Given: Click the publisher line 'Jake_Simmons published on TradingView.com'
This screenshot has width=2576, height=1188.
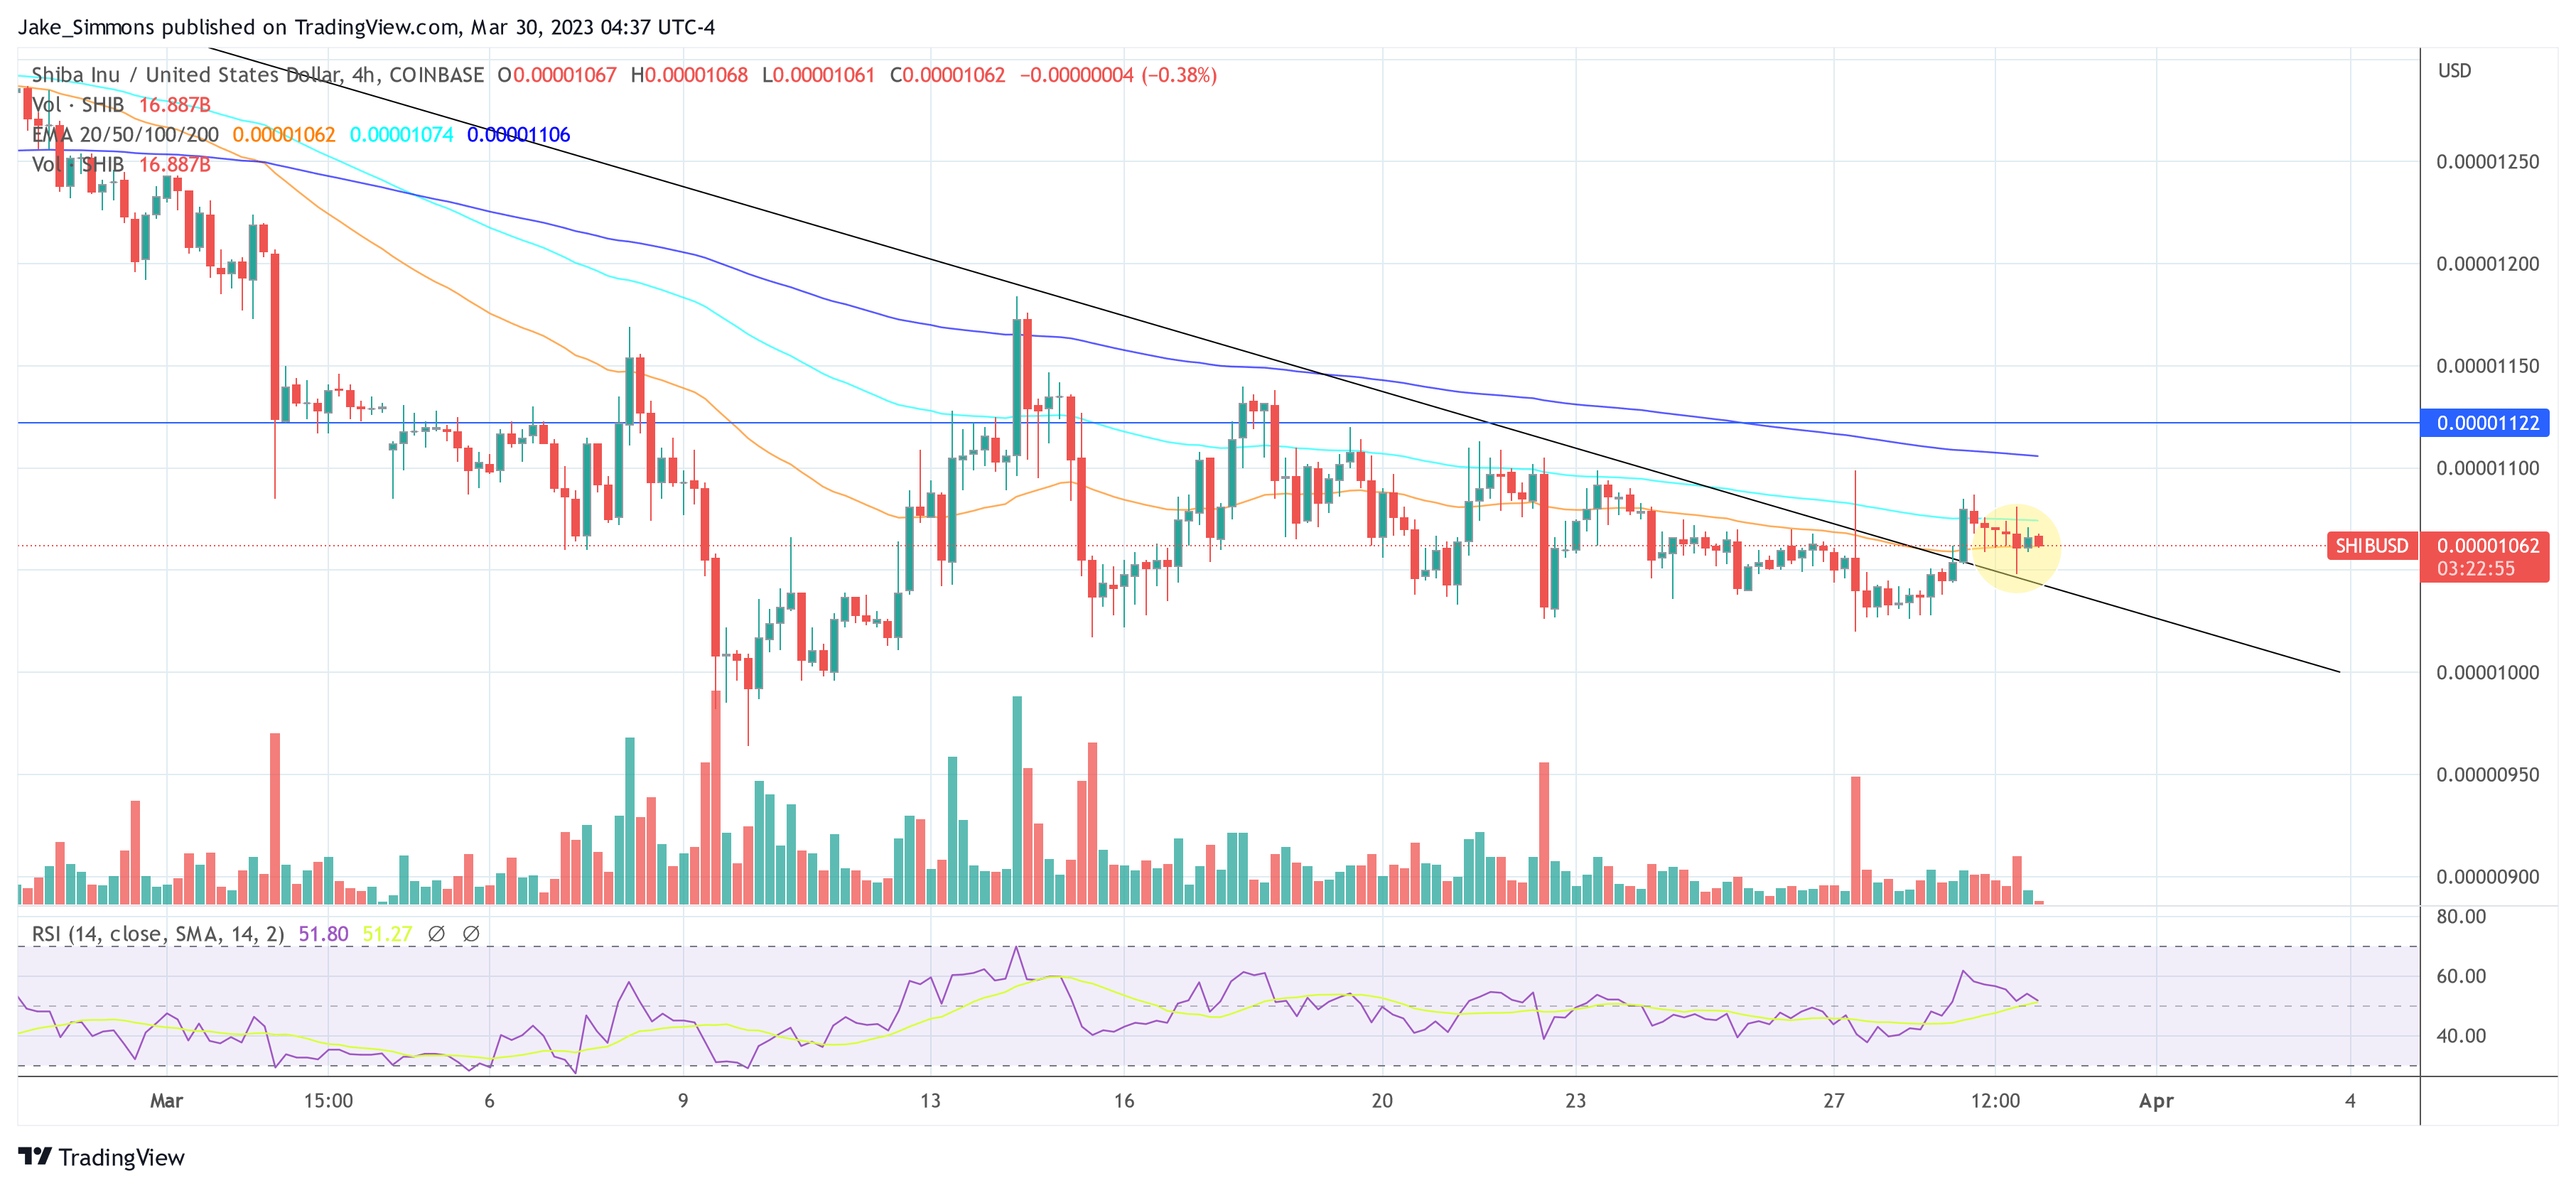Looking at the screenshot, I should [238, 27].
